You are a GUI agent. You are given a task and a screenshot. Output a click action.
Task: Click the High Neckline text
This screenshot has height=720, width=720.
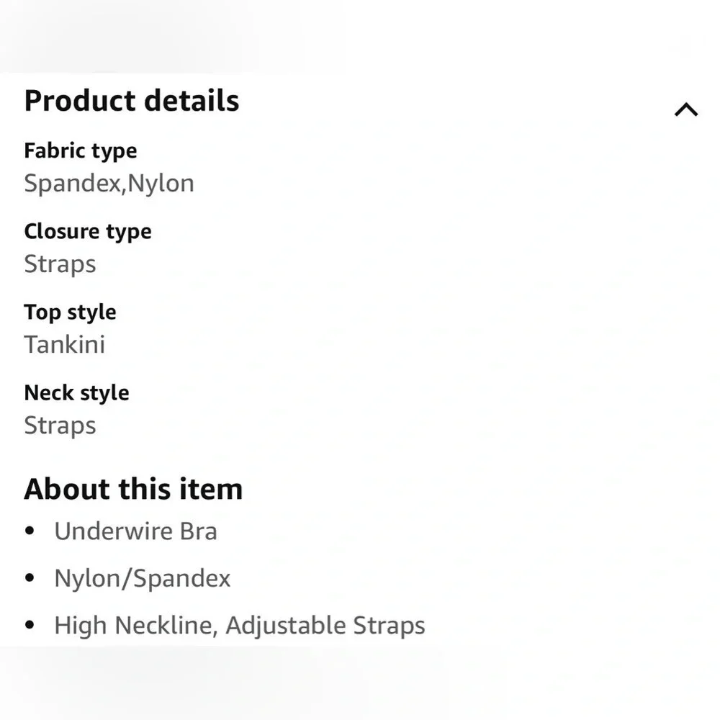pyautogui.click(x=133, y=626)
